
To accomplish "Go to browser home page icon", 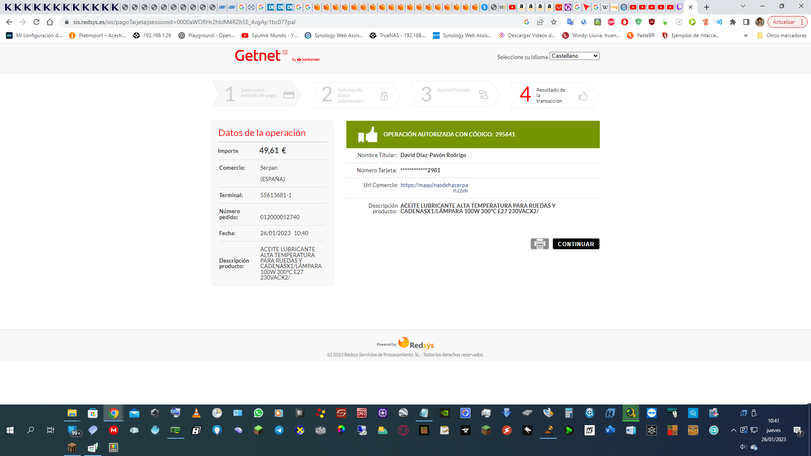I will point(50,22).
